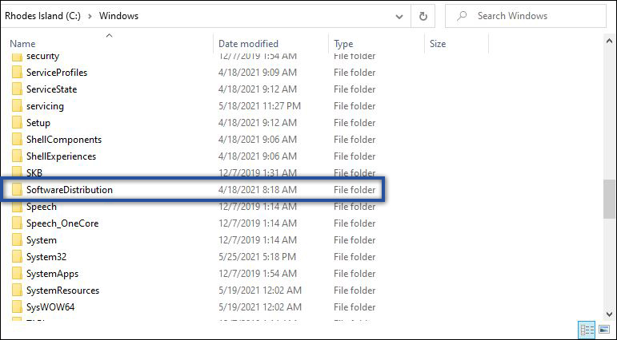This screenshot has width=617, height=340.
Task: Click the SoftwareDistribution folder icon
Action: (17, 190)
